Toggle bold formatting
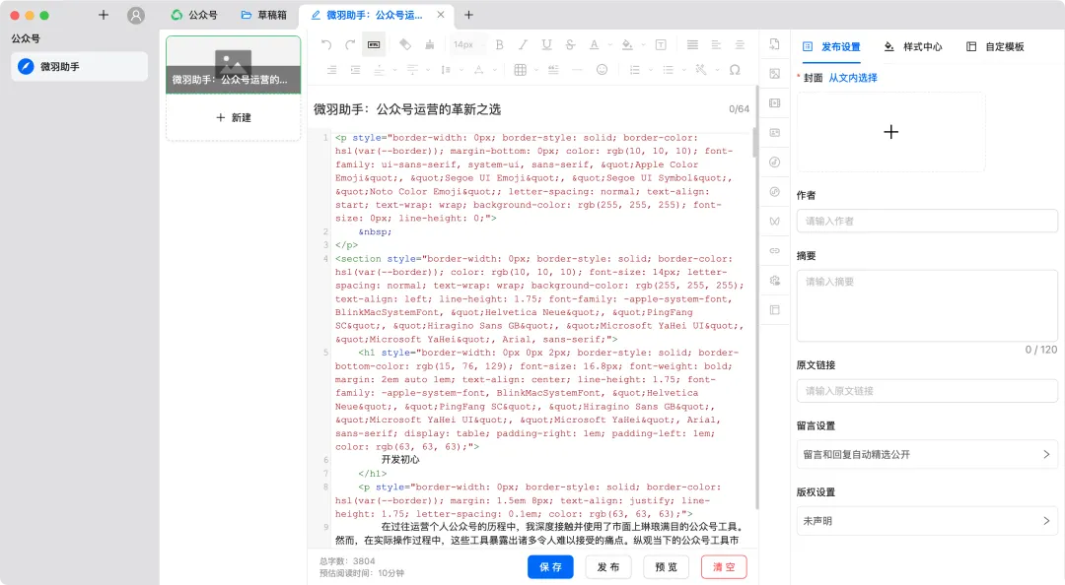1065x585 pixels. coord(499,44)
